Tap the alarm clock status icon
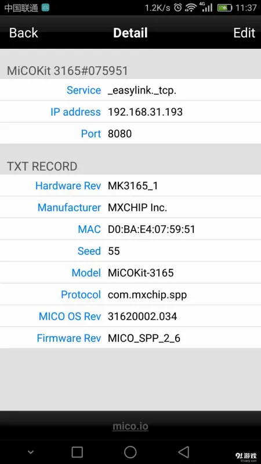 (x=177, y=8)
